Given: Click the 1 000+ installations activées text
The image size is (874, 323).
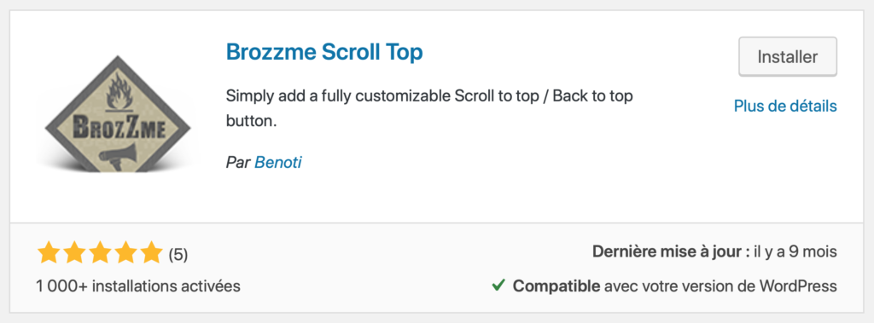Looking at the screenshot, I should pos(138,286).
